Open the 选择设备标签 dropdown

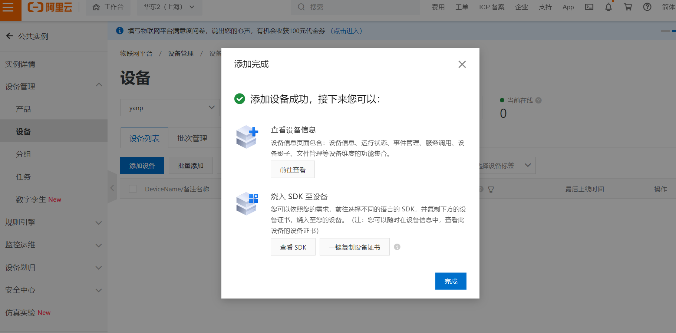click(x=507, y=165)
